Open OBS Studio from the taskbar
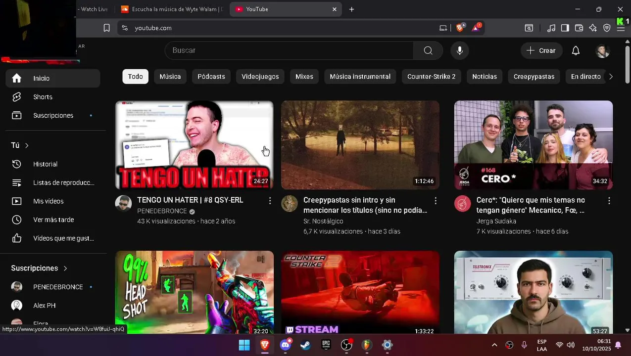Image resolution: width=631 pixels, height=356 pixels. click(x=346, y=345)
